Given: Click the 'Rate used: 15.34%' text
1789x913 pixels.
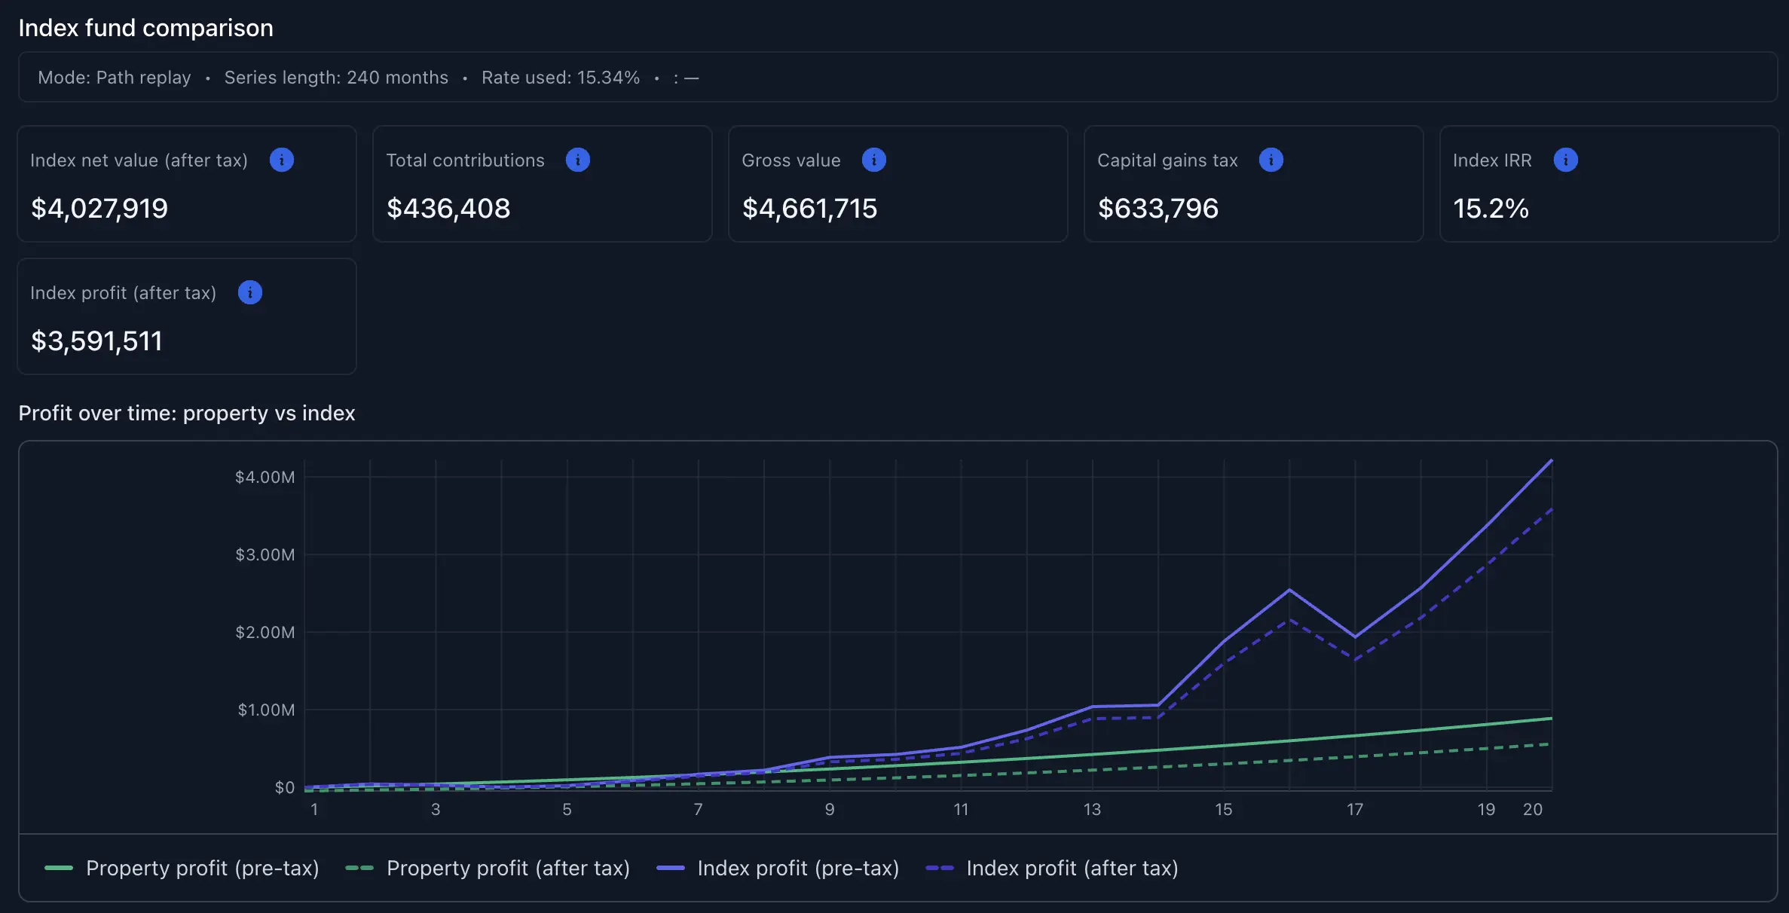Looking at the screenshot, I should (561, 78).
